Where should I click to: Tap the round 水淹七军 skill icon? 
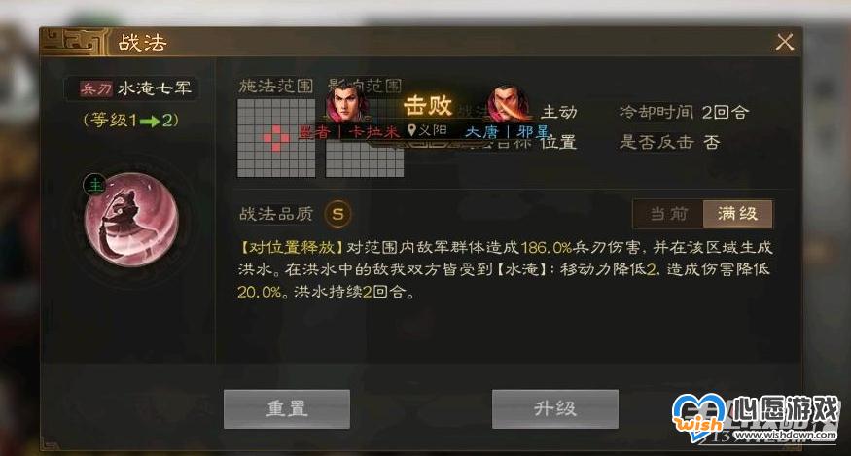pyautogui.click(x=130, y=220)
